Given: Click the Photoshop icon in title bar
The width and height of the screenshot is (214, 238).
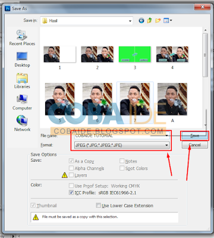Looking at the screenshot, I should click(x=8, y=8).
